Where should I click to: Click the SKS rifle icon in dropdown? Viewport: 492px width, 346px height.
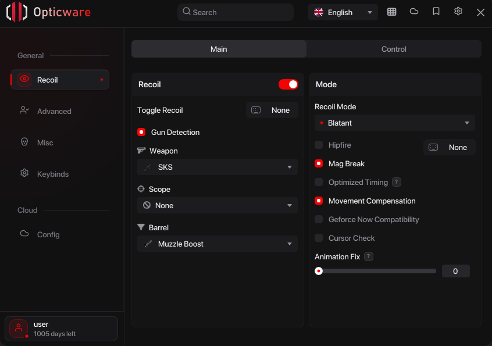pyautogui.click(x=148, y=167)
